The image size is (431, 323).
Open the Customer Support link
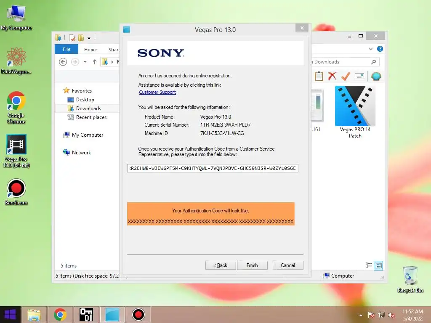(157, 92)
